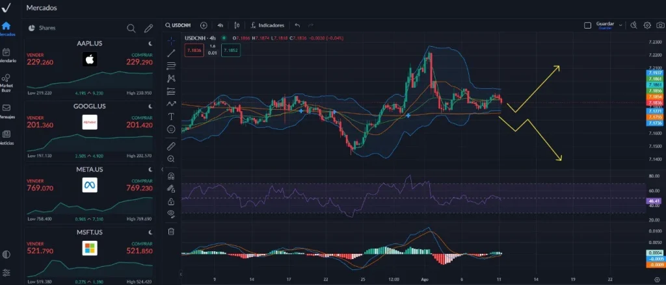Click the layout square icon near Guardar

click(587, 25)
